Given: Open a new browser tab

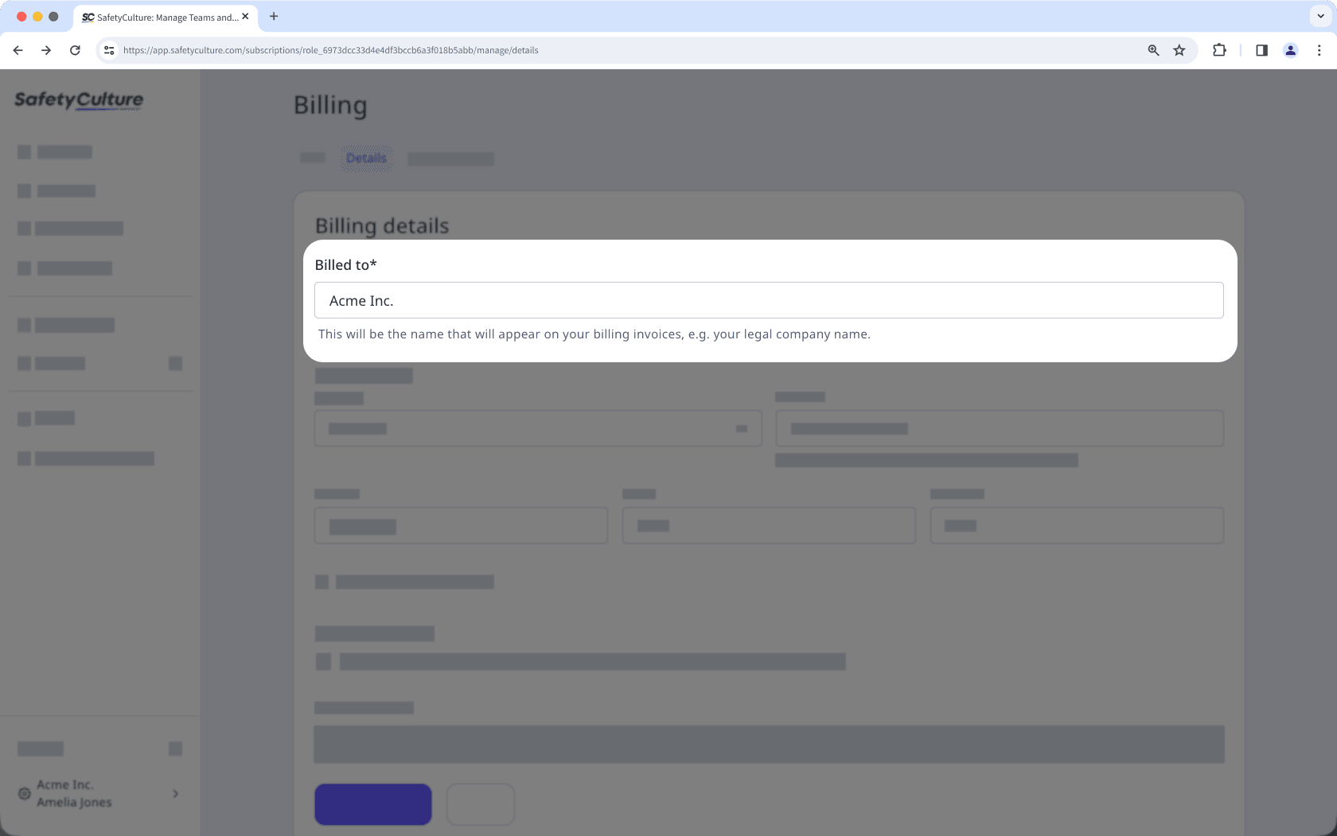Looking at the screenshot, I should pos(274,16).
